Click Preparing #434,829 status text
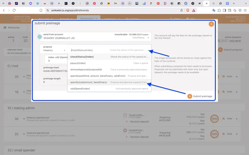 (x=165, y=134)
